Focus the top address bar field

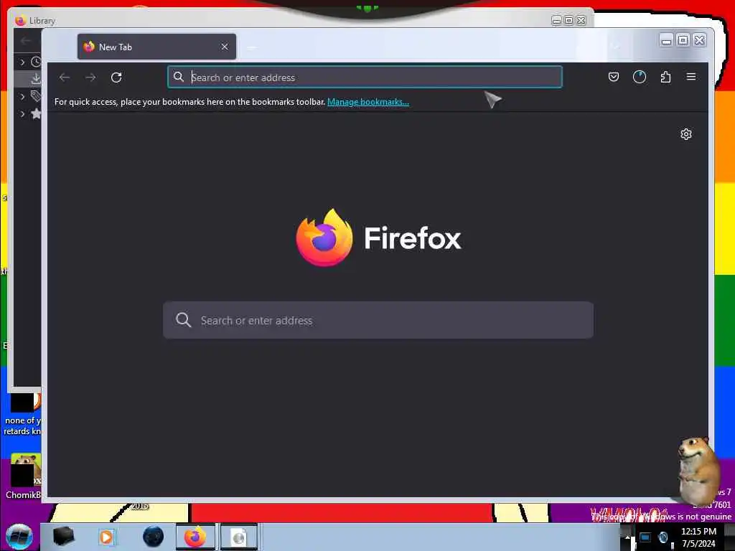tap(365, 77)
